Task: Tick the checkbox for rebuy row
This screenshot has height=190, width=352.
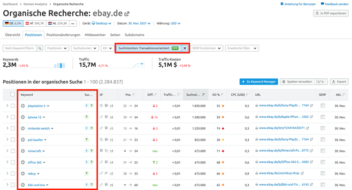Action: (13, 174)
